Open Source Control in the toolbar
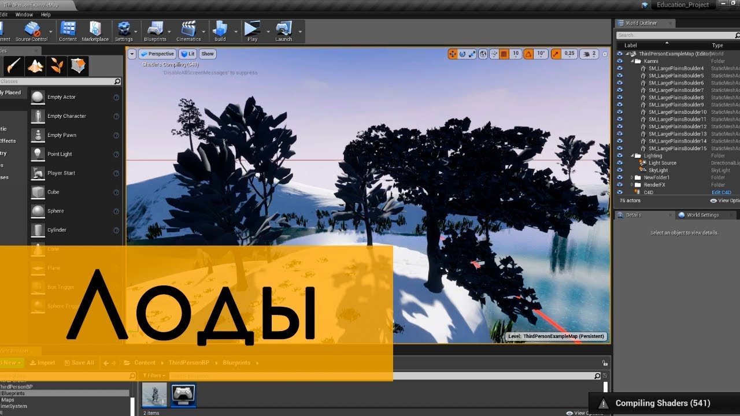740x416 pixels. [x=31, y=31]
